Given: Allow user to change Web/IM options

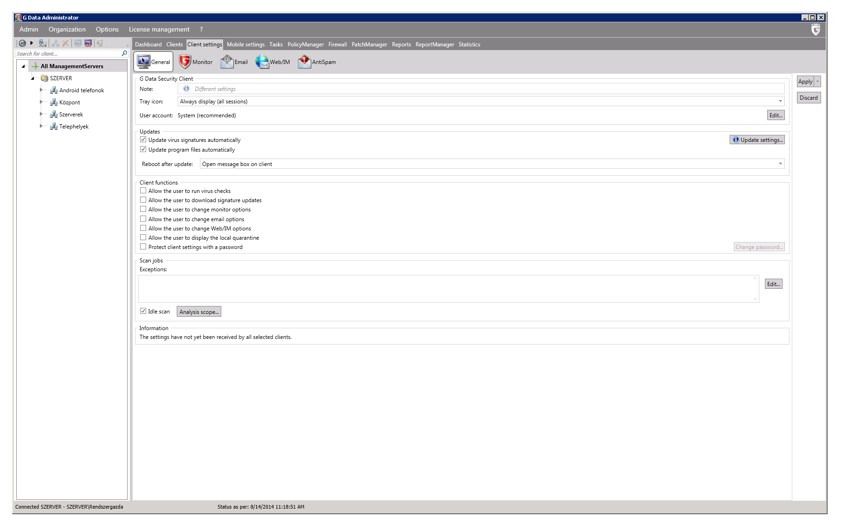Looking at the screenshot, I should tap(143, 228).
